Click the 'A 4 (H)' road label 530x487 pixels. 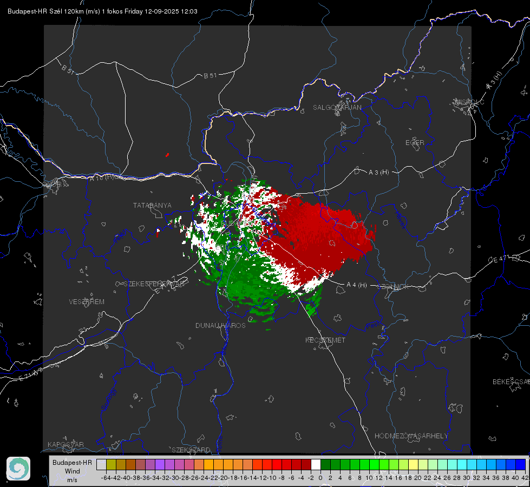(x=357, y=285)
